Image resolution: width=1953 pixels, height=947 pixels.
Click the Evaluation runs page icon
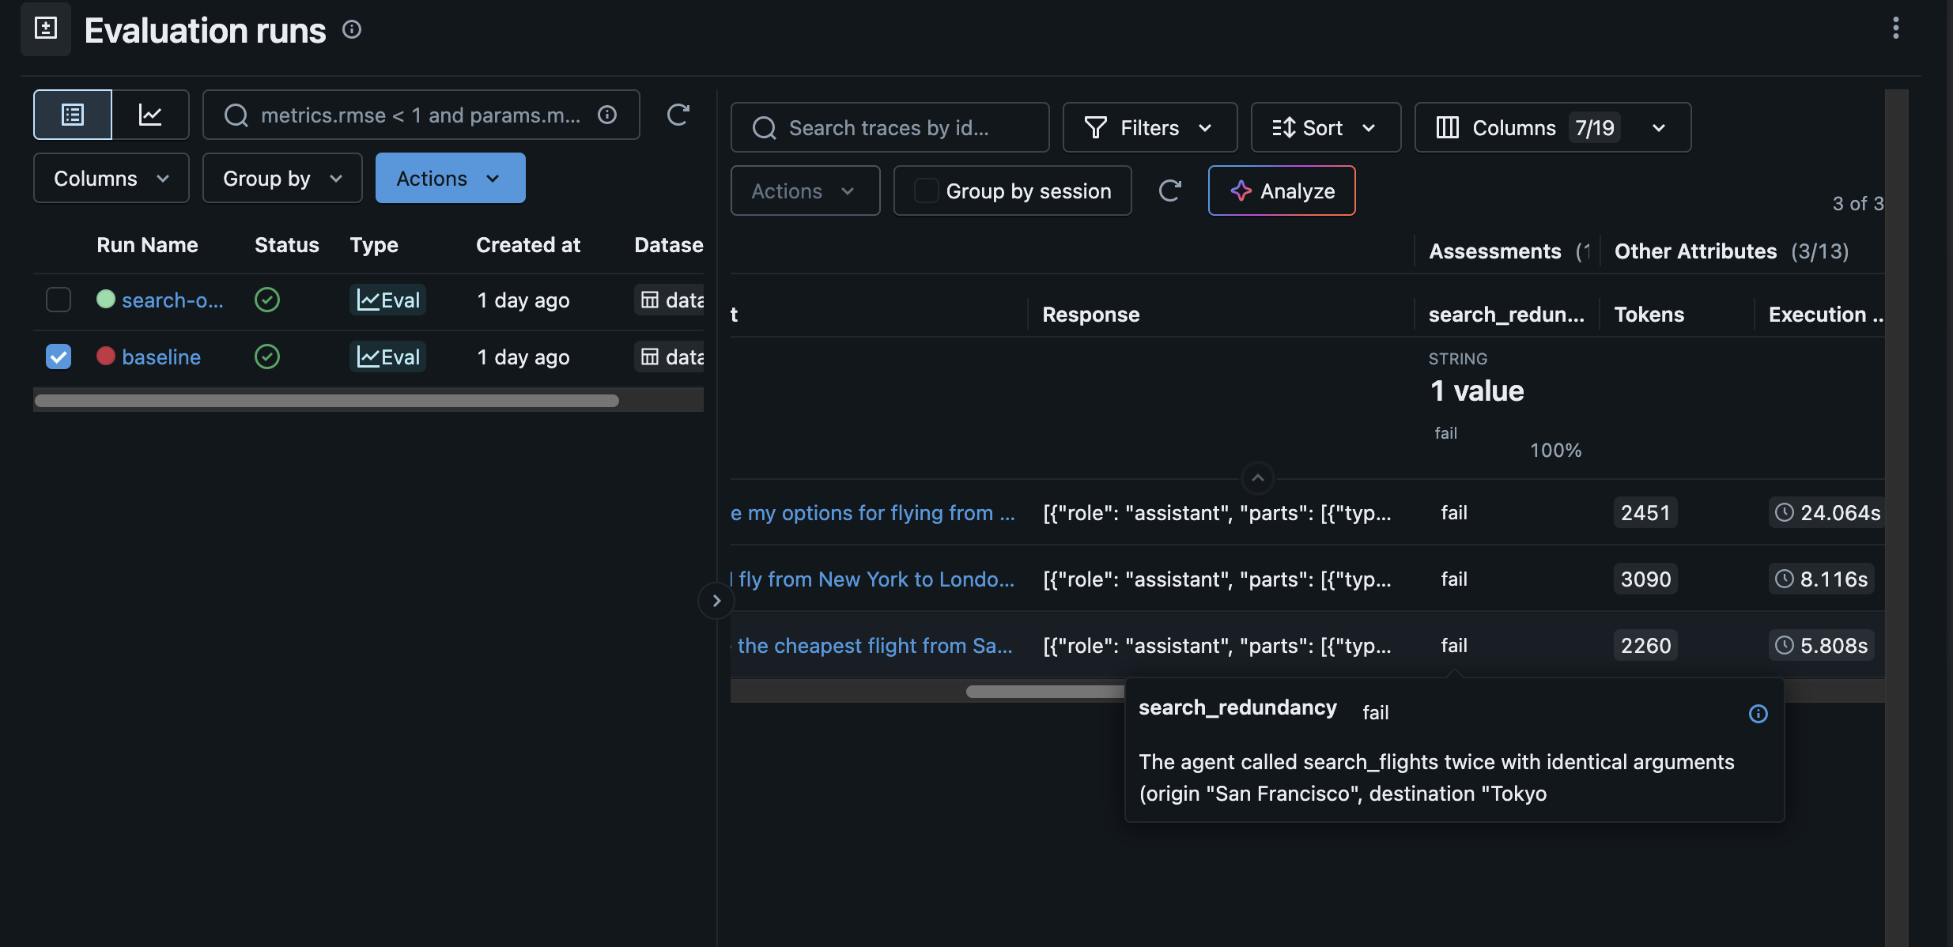tap(46, 29)
